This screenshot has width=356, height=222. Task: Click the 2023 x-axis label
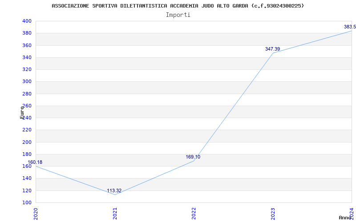click(273, 214)
